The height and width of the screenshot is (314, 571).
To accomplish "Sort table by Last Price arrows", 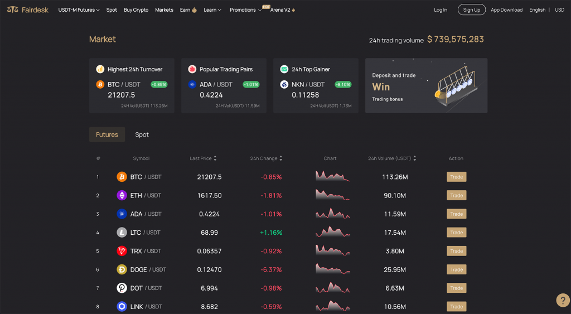I will click(x=215, y=158).
